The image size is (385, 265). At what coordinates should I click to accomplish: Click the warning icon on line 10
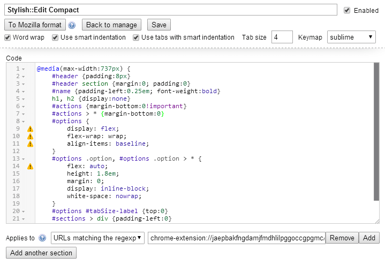point(30,137)
